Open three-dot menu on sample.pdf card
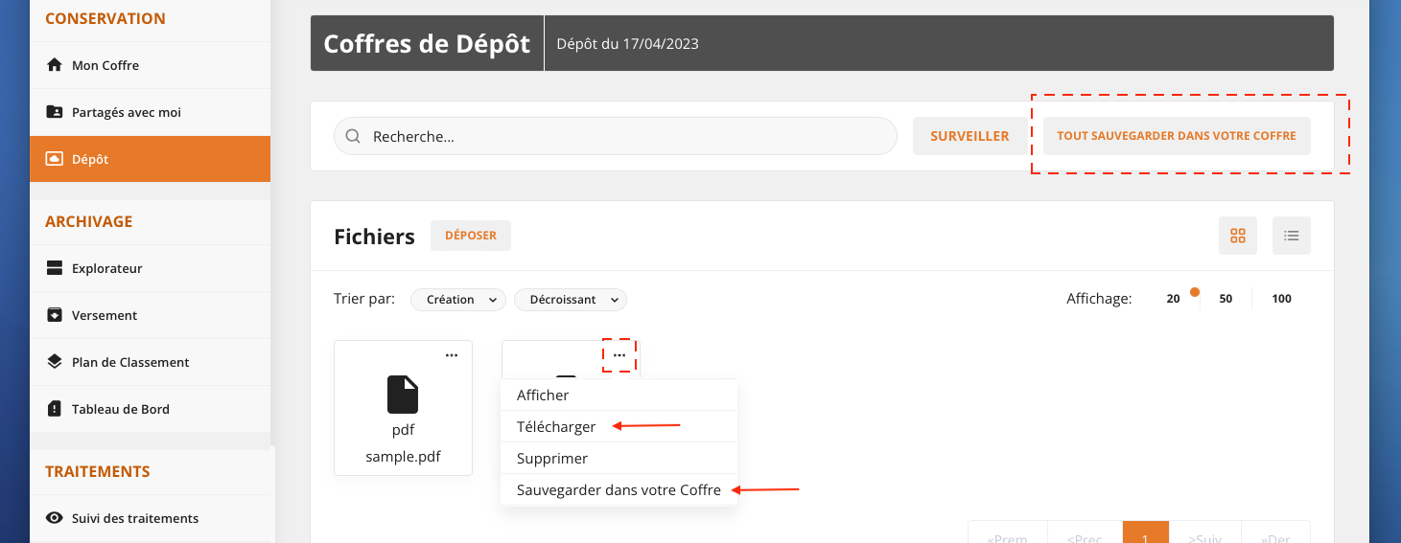 [452, 355]
